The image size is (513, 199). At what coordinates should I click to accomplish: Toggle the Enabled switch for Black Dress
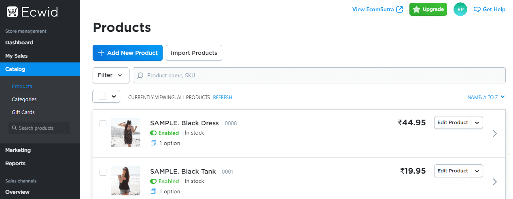click(153, 133)
